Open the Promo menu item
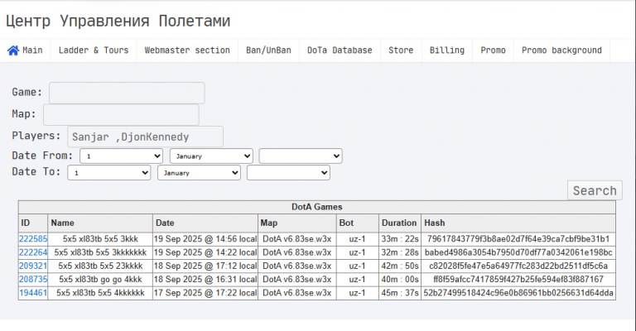Screen dimensions: 636x331 [x=493, y=50]
